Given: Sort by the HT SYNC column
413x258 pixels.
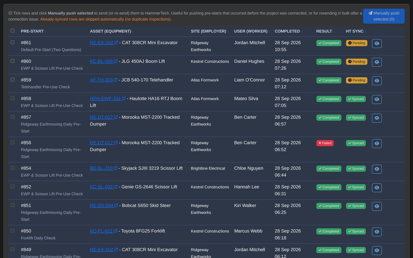Looking at the screenshot, I should tap(356, 31).
